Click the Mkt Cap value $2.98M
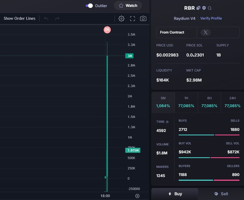Image resolution: width=244 pixels, height=200 pixels. pos(194,80)
